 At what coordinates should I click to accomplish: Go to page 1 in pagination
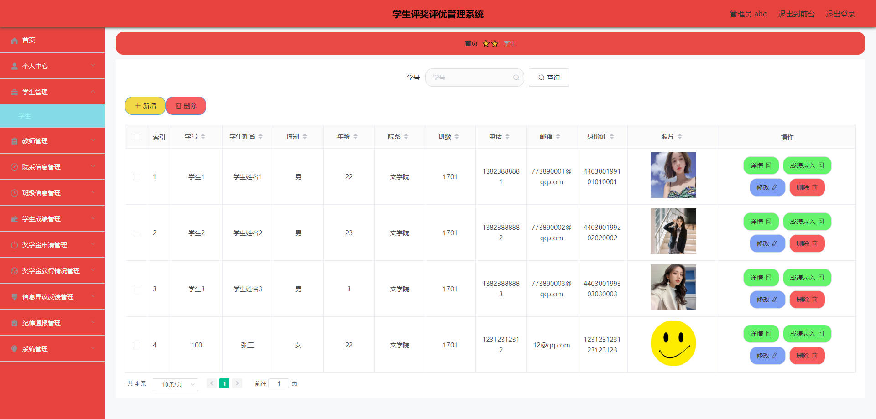click(x=224, y=383)
